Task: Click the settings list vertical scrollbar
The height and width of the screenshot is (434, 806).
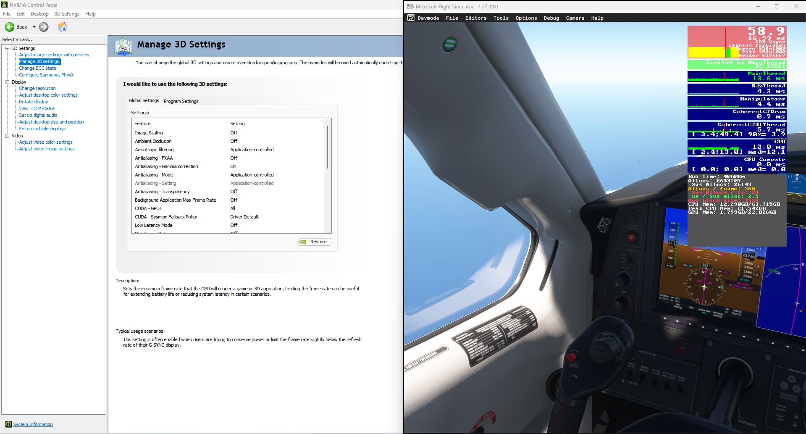Action: (328, 147)
